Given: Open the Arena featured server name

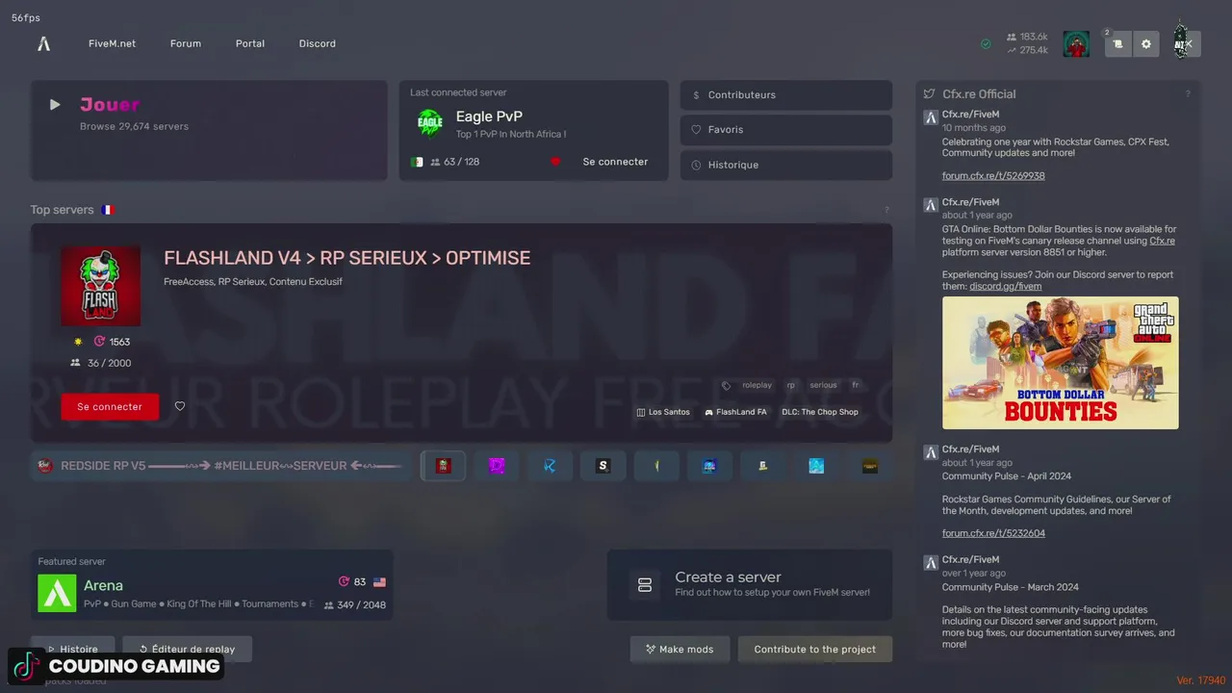Looking at the screenshot, I should click(103, 585).
